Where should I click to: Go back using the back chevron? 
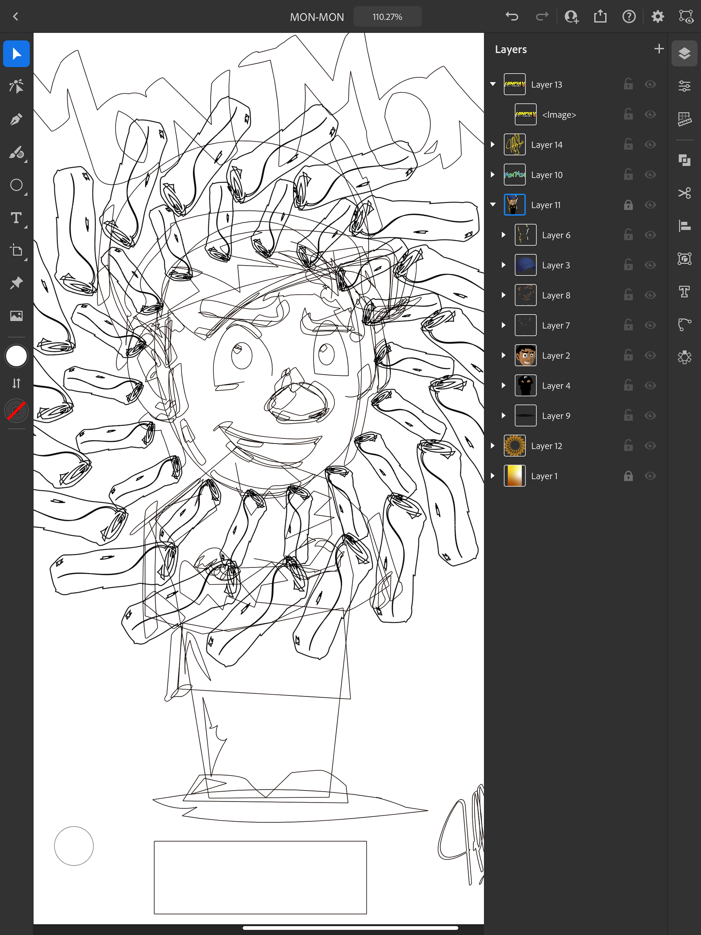[x=16, y=16]
